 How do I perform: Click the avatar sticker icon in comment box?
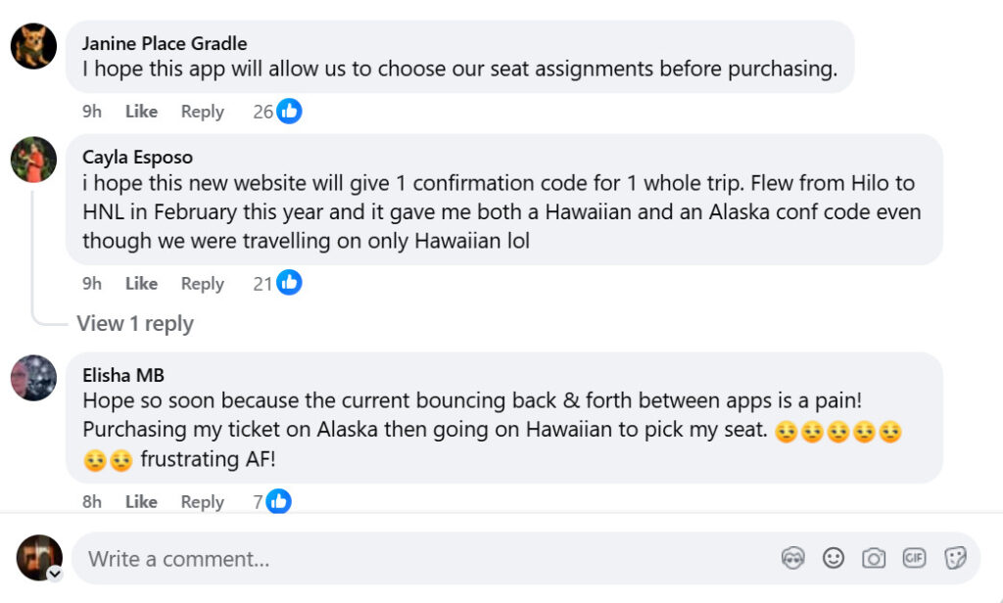click(x=792, y=558)
